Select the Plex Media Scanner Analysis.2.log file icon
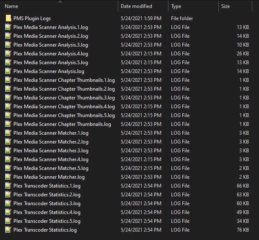 coord(8,36)
